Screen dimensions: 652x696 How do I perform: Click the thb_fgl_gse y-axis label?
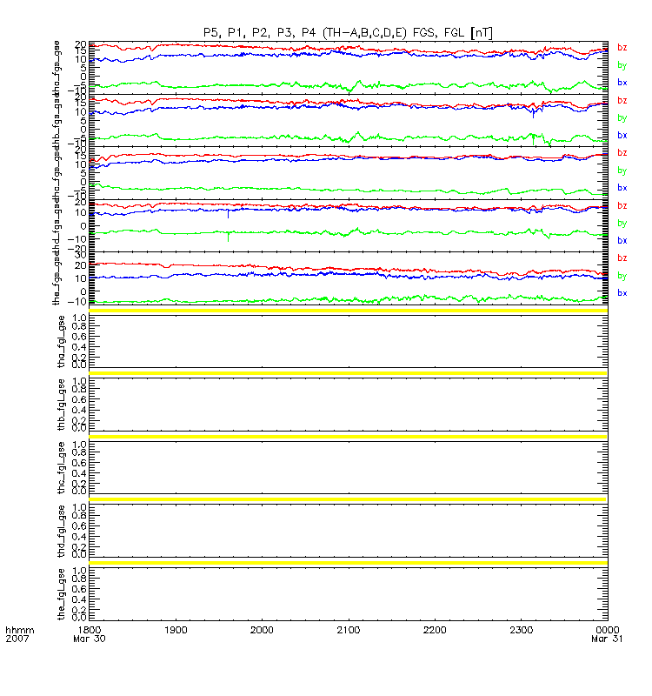coord(61,405)
